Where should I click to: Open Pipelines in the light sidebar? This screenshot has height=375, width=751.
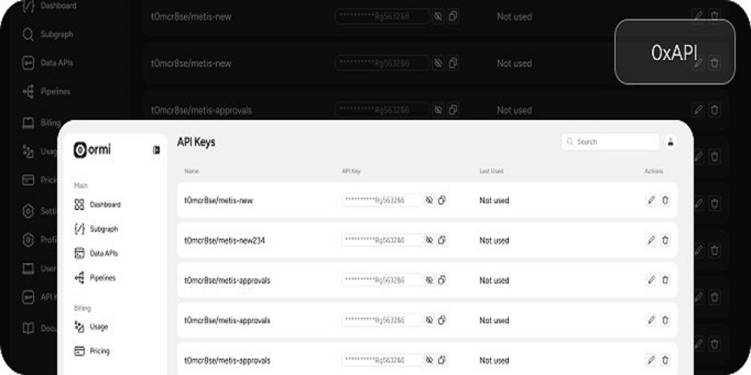pos(102,277)
